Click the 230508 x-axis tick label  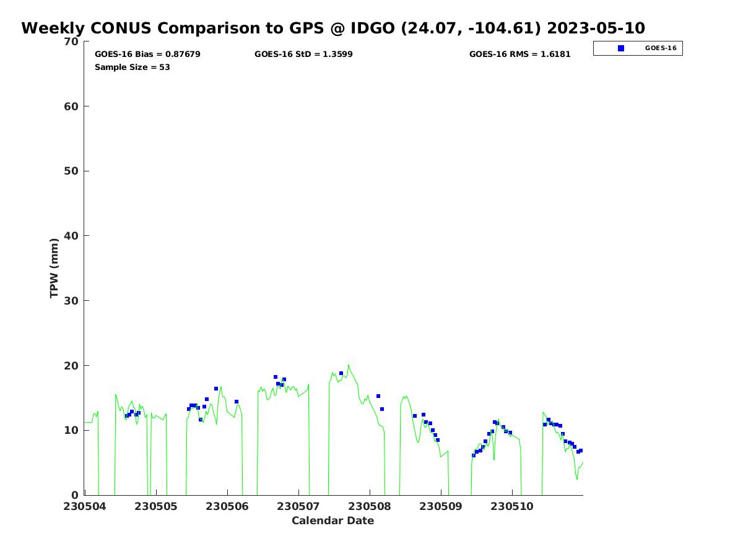click(x=370, y=506)
